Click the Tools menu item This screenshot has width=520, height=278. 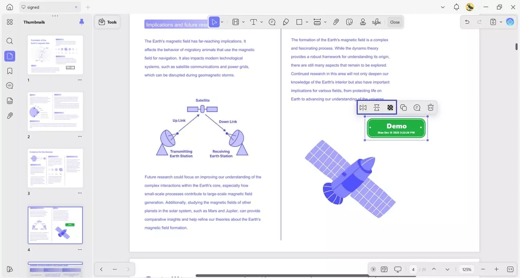click(x=107, y=22)
